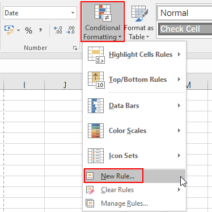Click the Increase Decimal icon

(58, 30)
